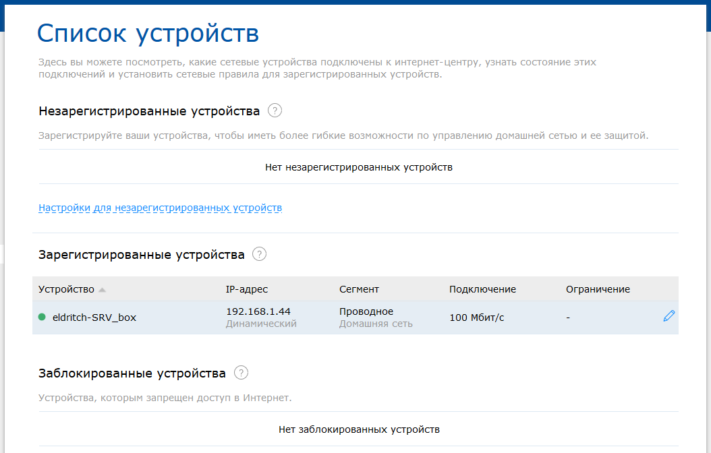Click Нет заблокированных устройств message
Viewport: 711px width, 453px height.
(x=359, y=429)
